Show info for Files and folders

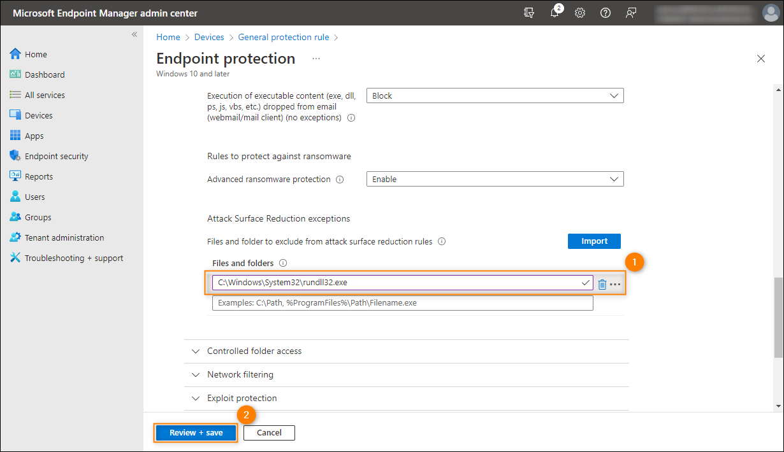(x=284, y=263)
